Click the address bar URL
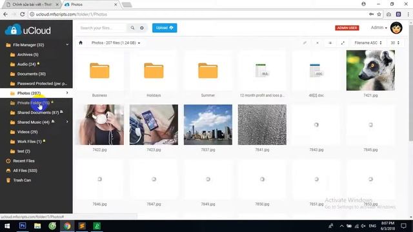Viewport: 413px width, 232px height. [x=72, y=14]
